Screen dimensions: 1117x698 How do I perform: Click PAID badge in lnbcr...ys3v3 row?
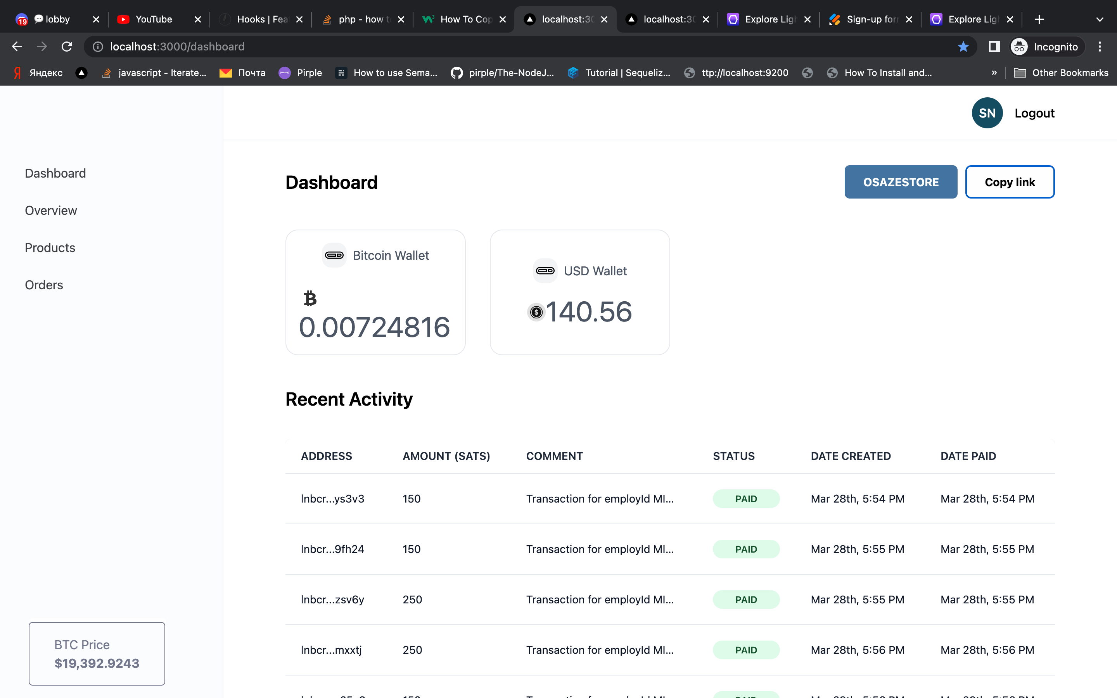pyautogui.click(x=746, y=499)
